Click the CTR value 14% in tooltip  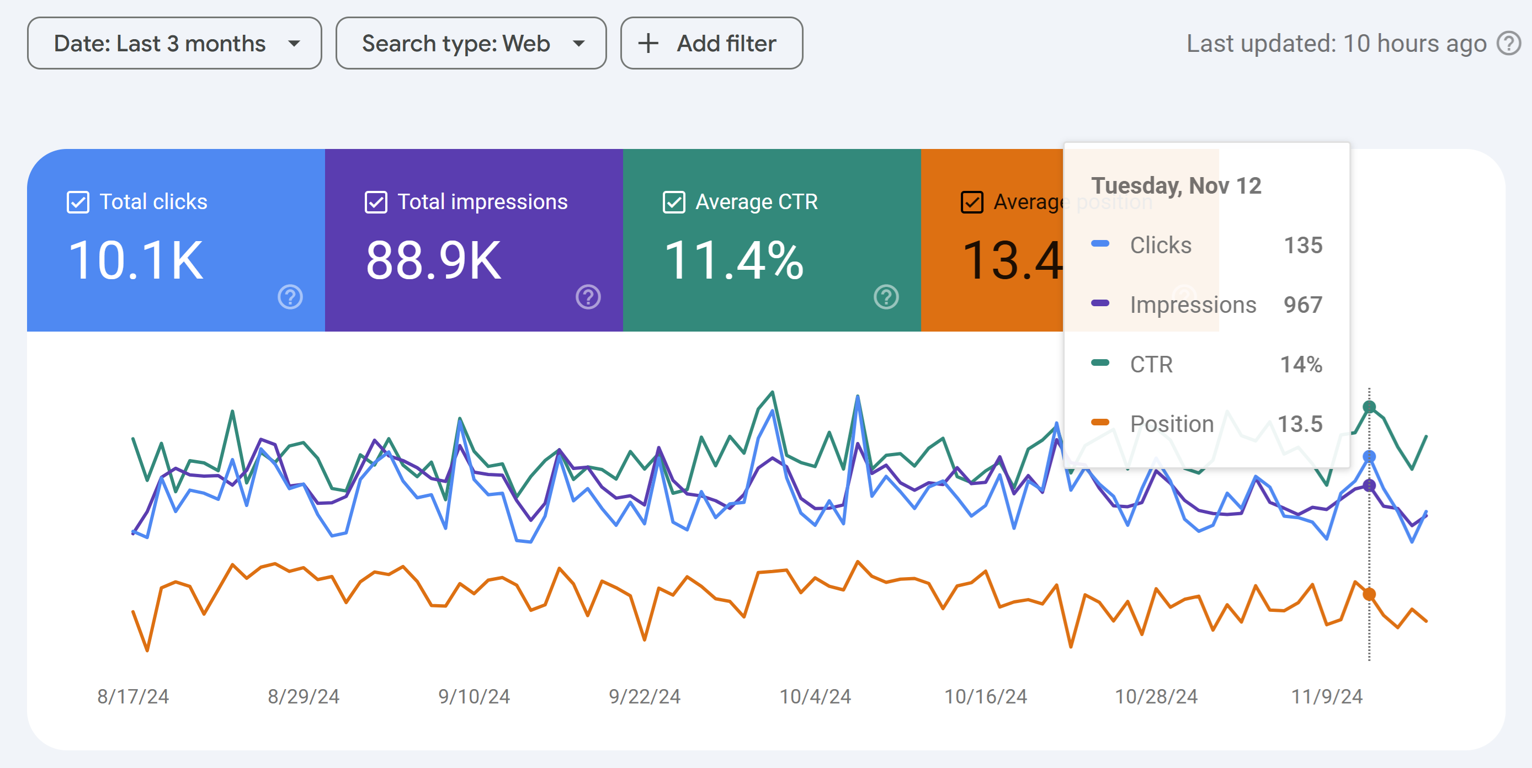pos(1301,364)
